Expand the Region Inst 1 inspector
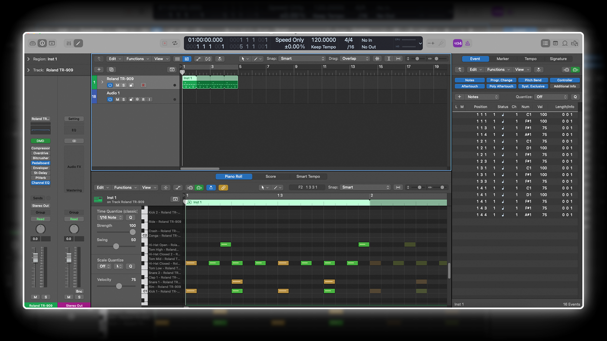The height and width of the screenshot is (341, 607). tap(28, 59)
